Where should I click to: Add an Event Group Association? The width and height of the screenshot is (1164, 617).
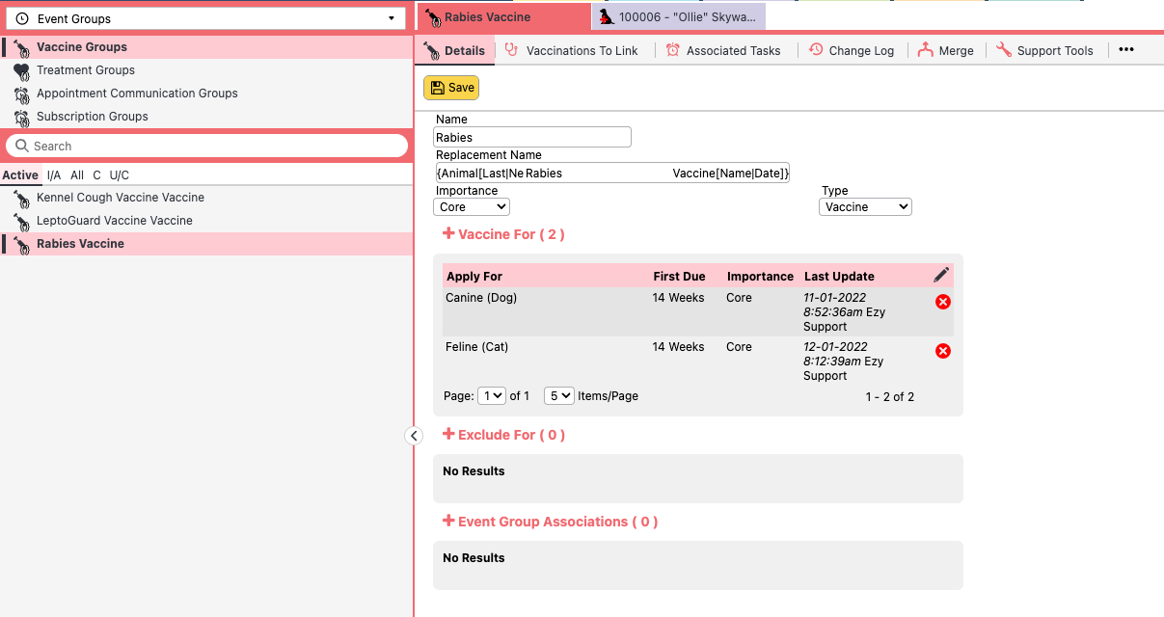coord(448,521)
